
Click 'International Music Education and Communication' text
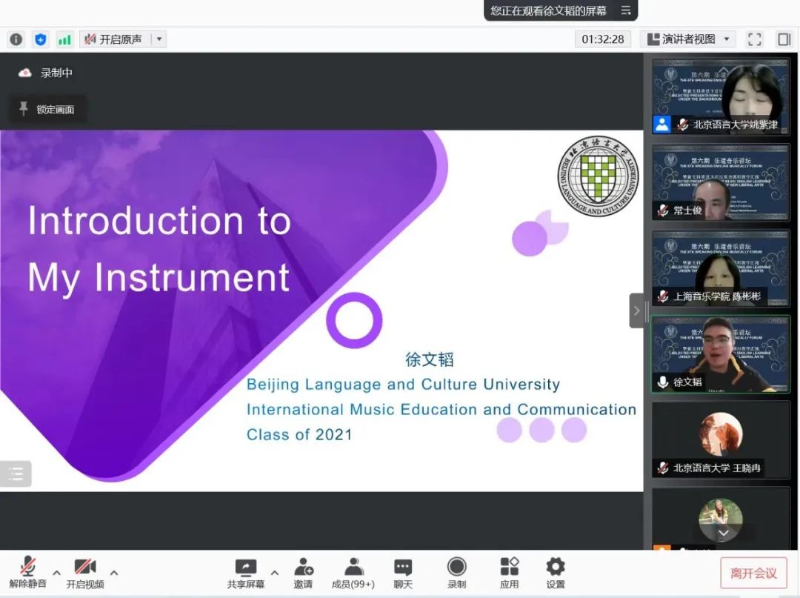pos(441,409)
